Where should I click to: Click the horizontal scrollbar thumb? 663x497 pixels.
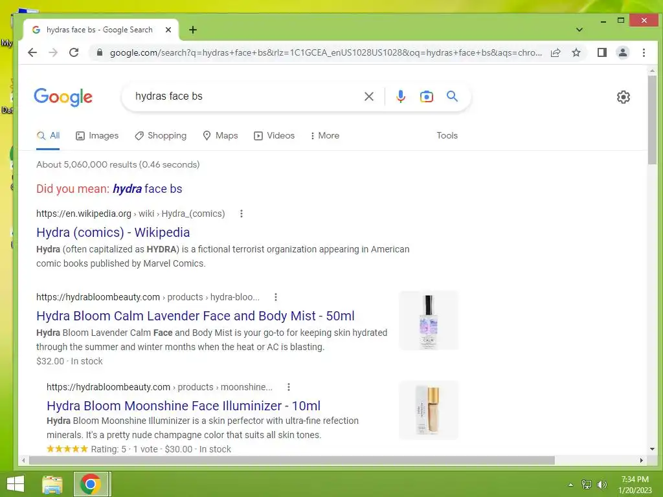point(292,460)
